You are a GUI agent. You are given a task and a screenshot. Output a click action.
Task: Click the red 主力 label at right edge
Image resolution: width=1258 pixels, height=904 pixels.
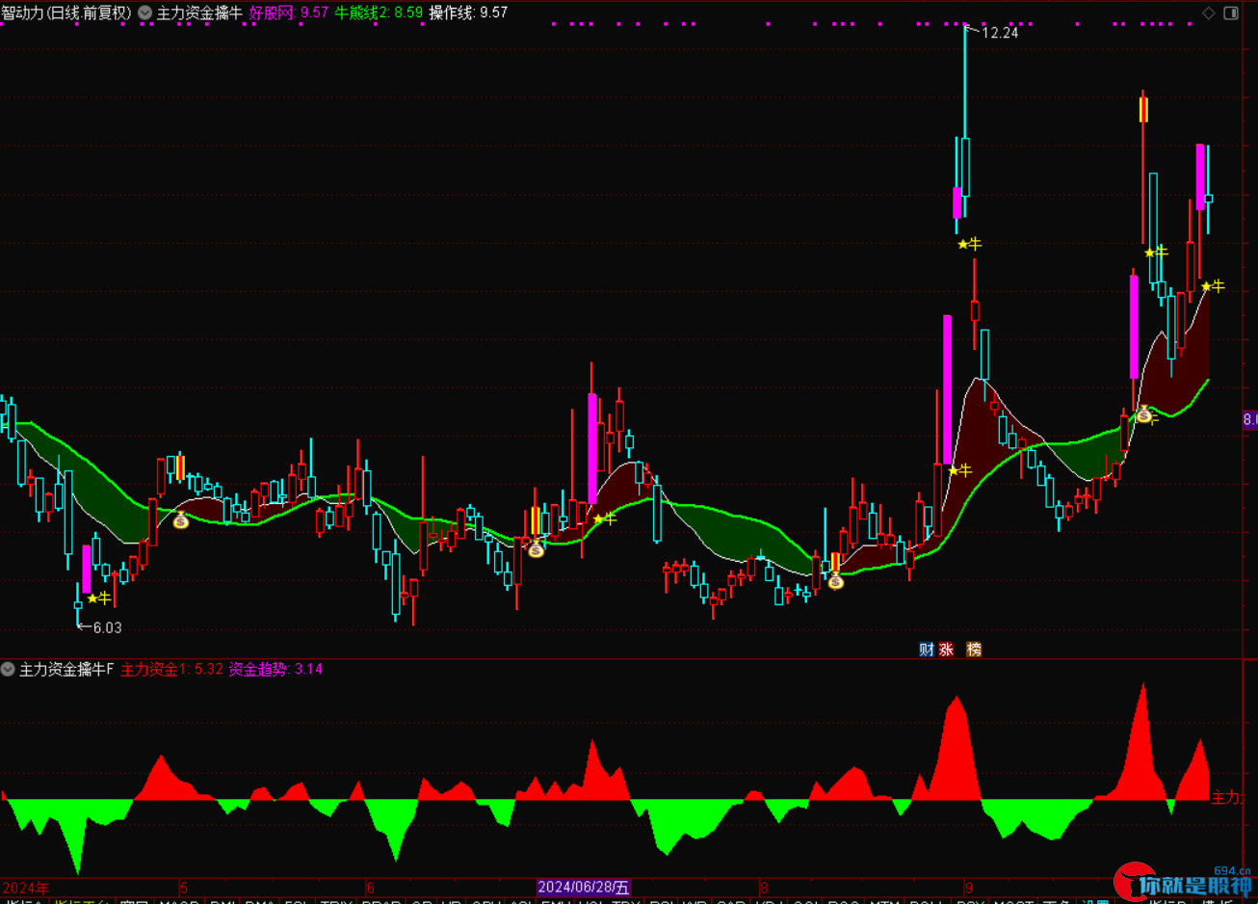tap(1226, 798)
